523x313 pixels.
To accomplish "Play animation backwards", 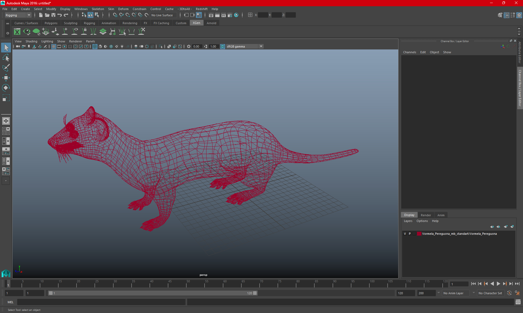I will pyautogui.click(x=492, y=284).
